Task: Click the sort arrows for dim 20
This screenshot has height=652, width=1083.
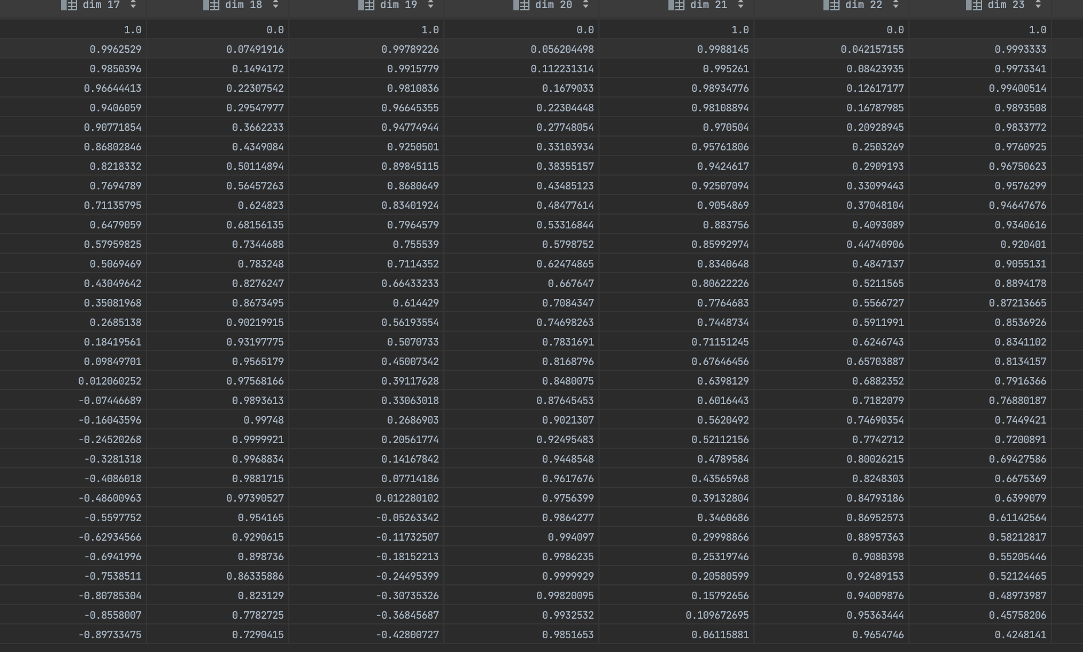Action: point(586,5)
